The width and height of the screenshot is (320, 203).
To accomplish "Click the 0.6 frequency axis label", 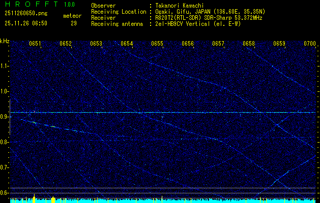I will pos(5,193).
